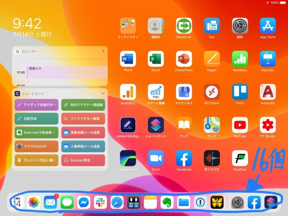Open the Calendar icon in the dock
The image size is (288, 216).
[17, 202]
